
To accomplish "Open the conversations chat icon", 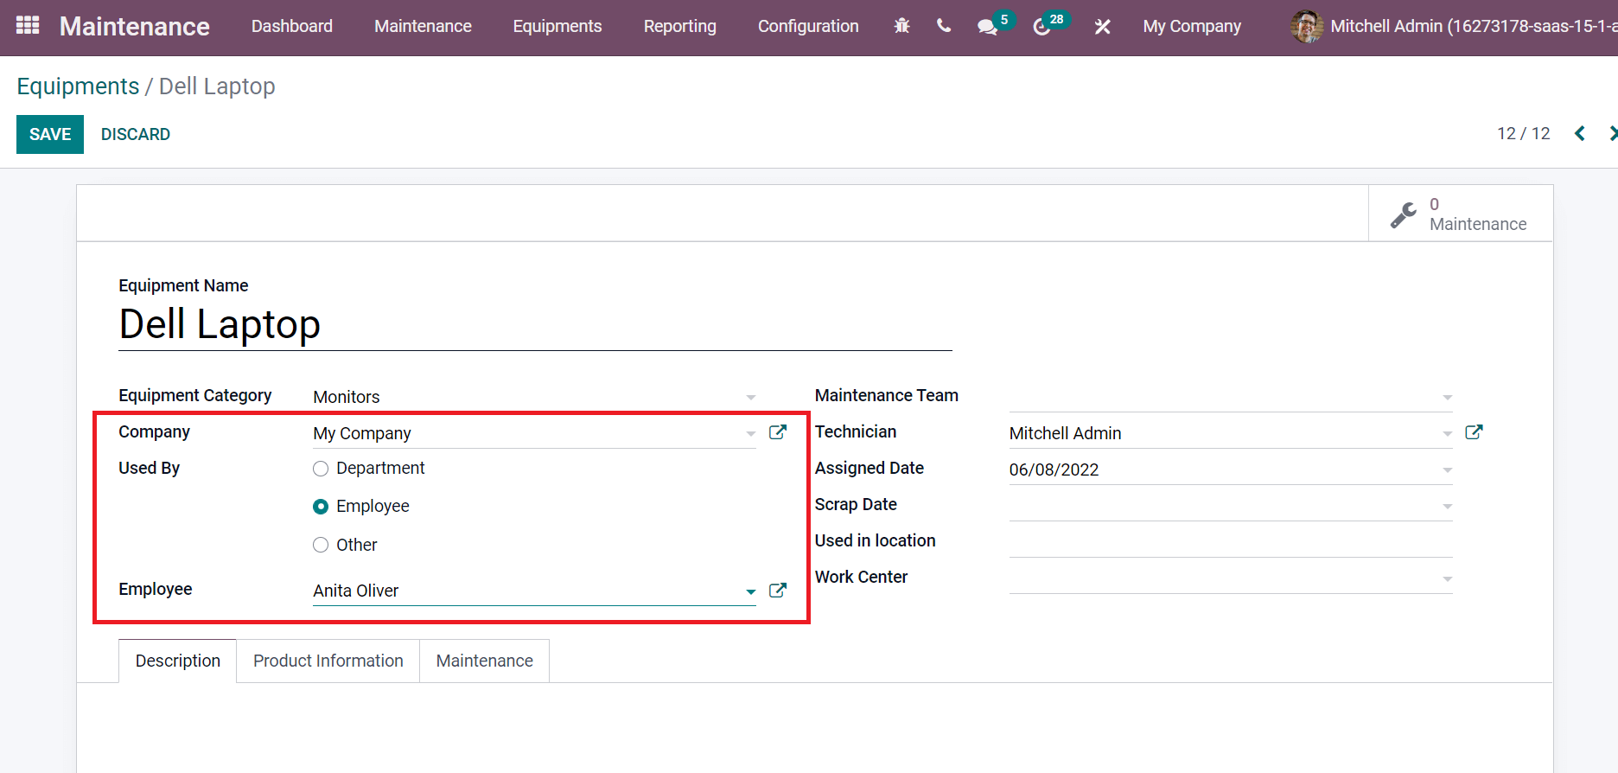I will [987, 27].
